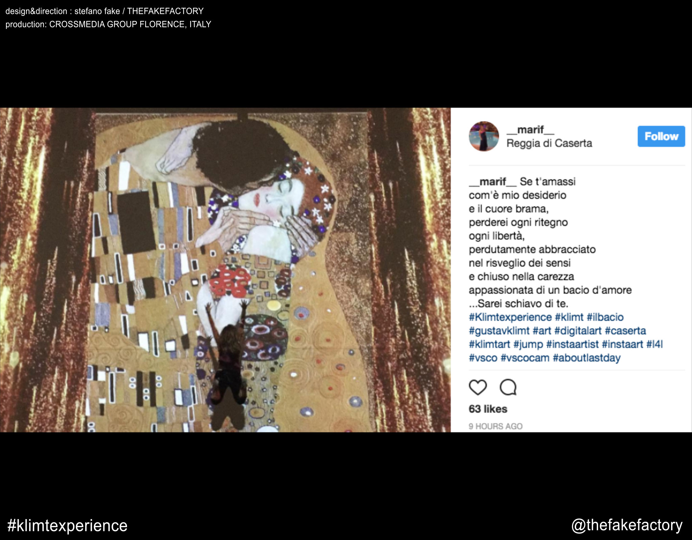
Task: Click the 9 HOURS AGO timestamp
Action: point(496,426)
